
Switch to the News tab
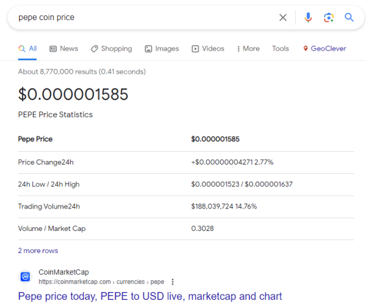pos(63,49)
